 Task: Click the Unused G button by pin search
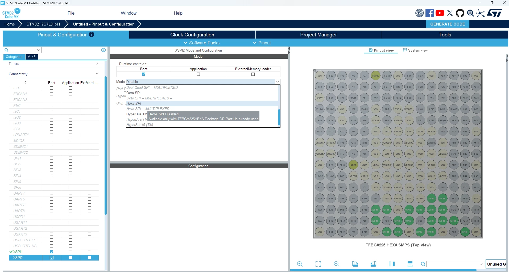coord(496,264)
